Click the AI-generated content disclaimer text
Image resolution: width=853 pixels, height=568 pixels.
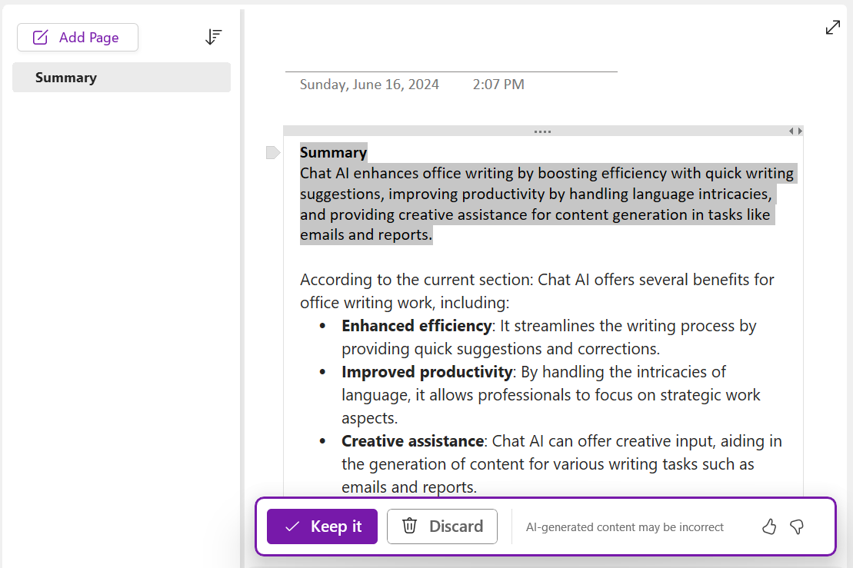pos(625,527)
